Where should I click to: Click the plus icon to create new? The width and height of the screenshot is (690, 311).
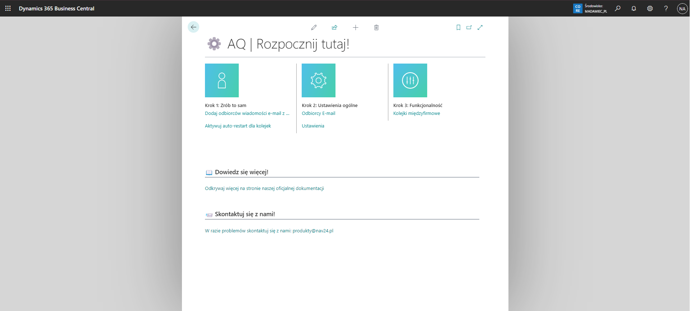click(355, 28)
